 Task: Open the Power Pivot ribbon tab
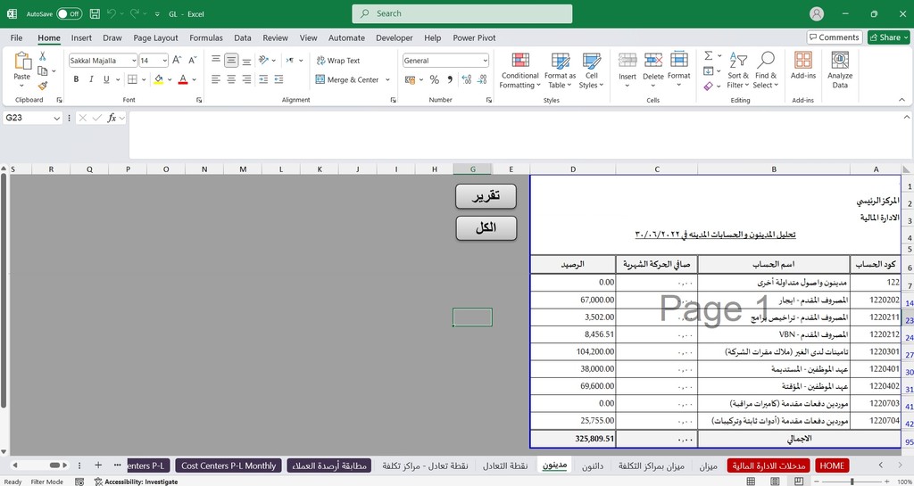(x=474, y=37)
